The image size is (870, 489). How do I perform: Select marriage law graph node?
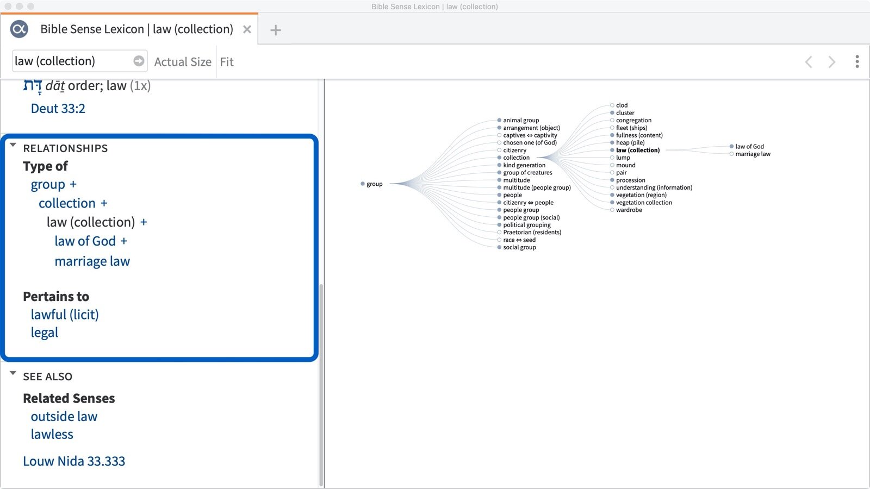click(750, 154)
